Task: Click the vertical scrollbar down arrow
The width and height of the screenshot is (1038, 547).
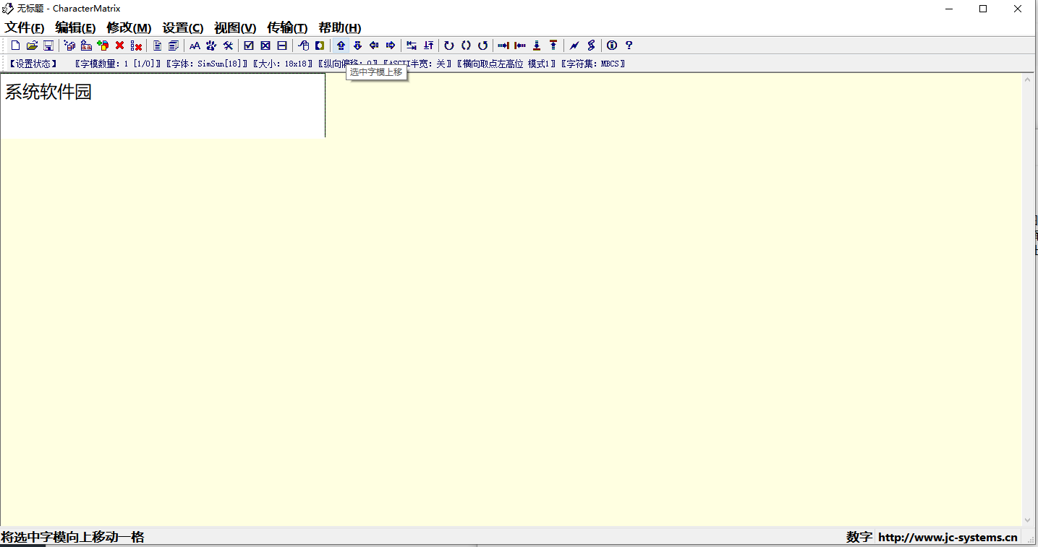Action: click(1027, 520)
